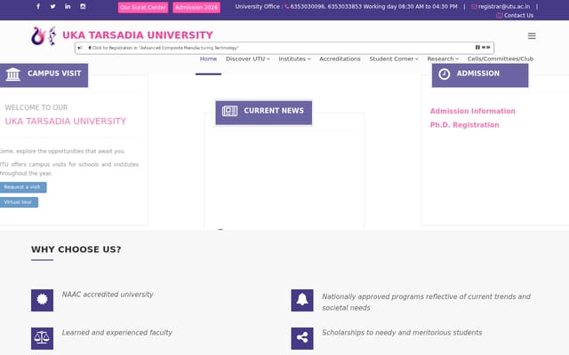Click the Admission 2026 button
This screenshot has height=355, width=569.
(196, 7)
